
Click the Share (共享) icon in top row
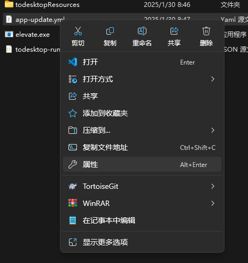pos(174,31)
